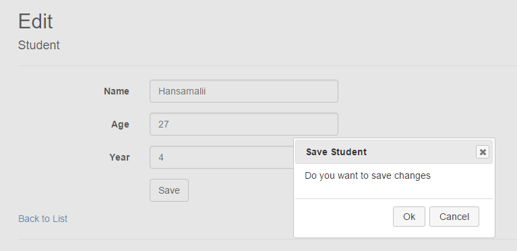Confirm saving with the Ok button
The width and height of the screenshot is (517, 251).
click(409, 217)
